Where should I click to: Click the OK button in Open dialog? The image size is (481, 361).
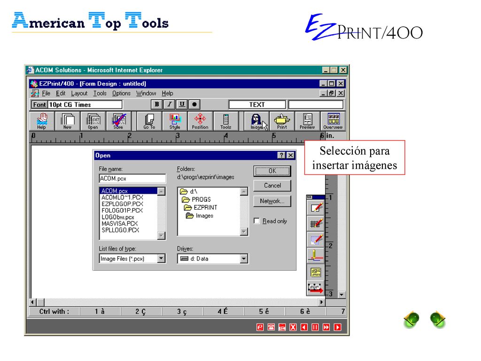click(x=272, y=171)
